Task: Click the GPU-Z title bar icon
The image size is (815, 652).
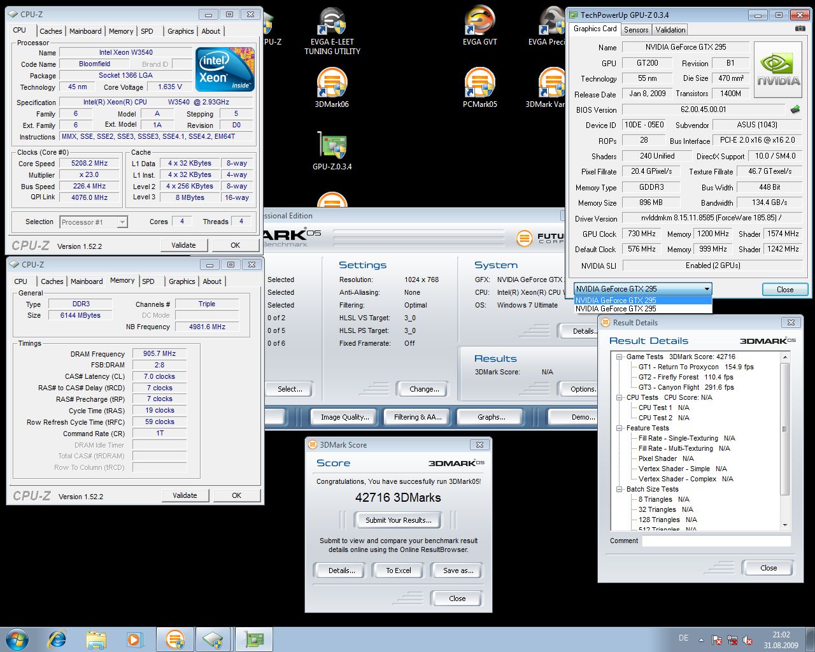Action: click(x=573, y=15)
